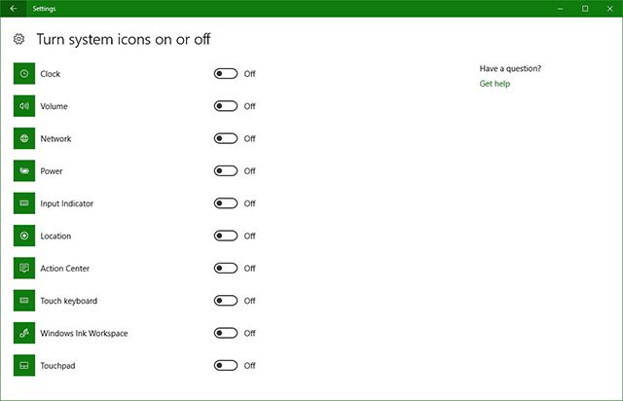Click the Power battery icon

coord(24,171)
